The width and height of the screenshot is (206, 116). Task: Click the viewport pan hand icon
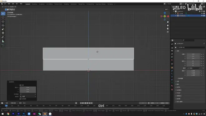(168, 25)
